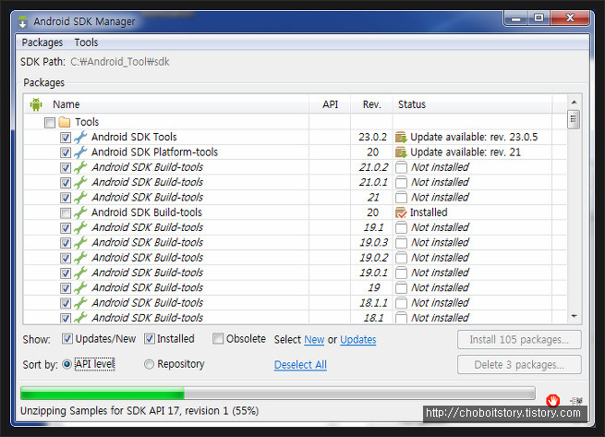Screen dimensions: 605x437
Task: Click the Not installed icon for rev 19.1
Action: 401,227
